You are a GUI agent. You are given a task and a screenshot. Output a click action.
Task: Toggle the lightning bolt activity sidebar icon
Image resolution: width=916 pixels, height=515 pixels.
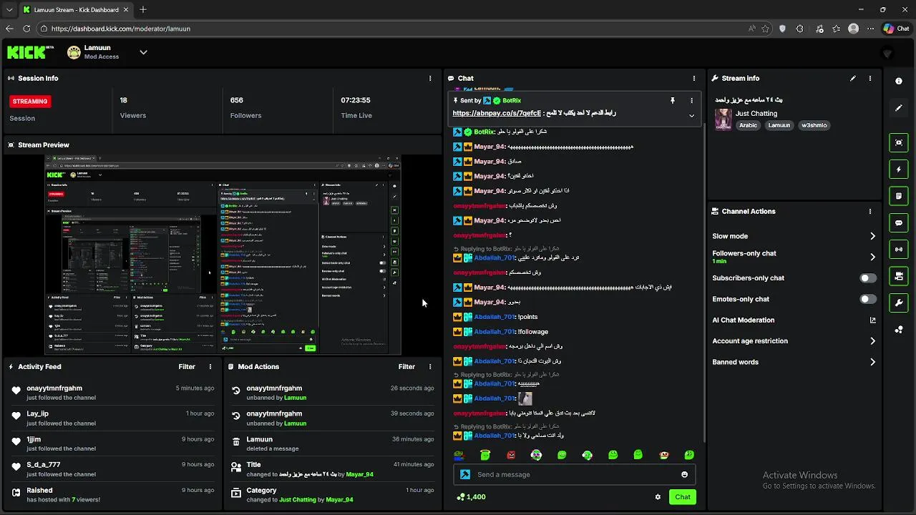899,170
